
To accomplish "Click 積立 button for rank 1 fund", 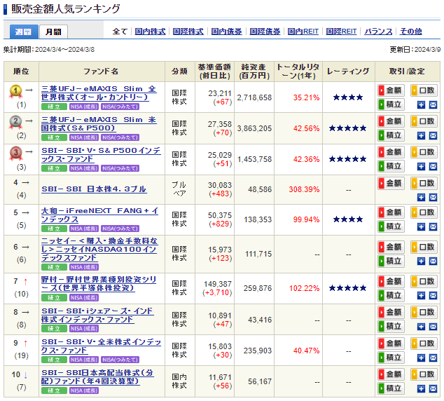I will 391,104.
